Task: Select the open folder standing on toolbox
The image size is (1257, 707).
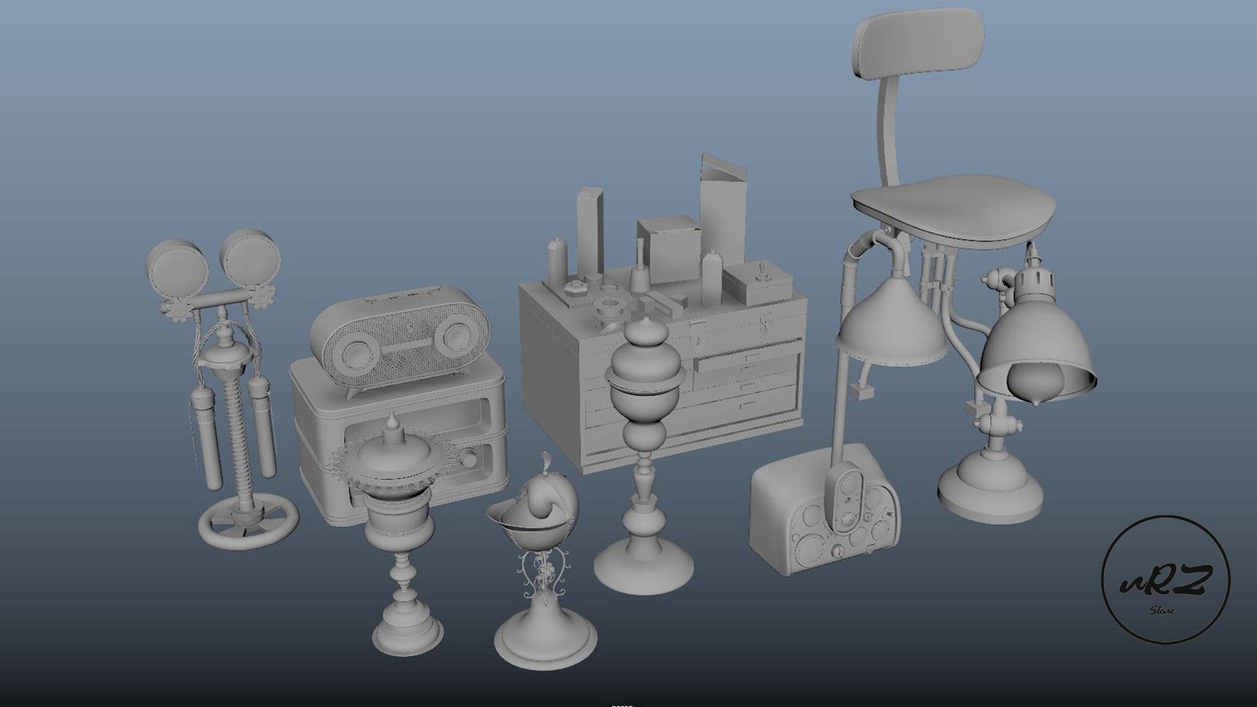Action: (724, 209)
